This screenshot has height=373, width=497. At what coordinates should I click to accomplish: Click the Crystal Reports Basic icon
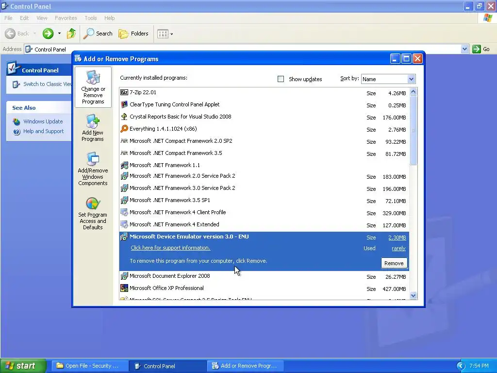[x=124, y=117]
